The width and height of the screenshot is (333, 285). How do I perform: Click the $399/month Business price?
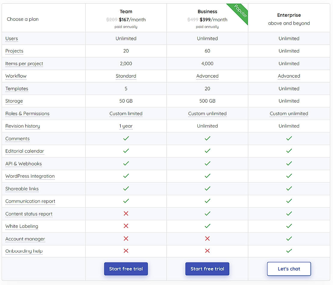tap(213, 20)
